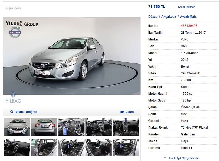Click the red listing number 466430496
This screenshot has width=219, height=161.
[189, 26]
